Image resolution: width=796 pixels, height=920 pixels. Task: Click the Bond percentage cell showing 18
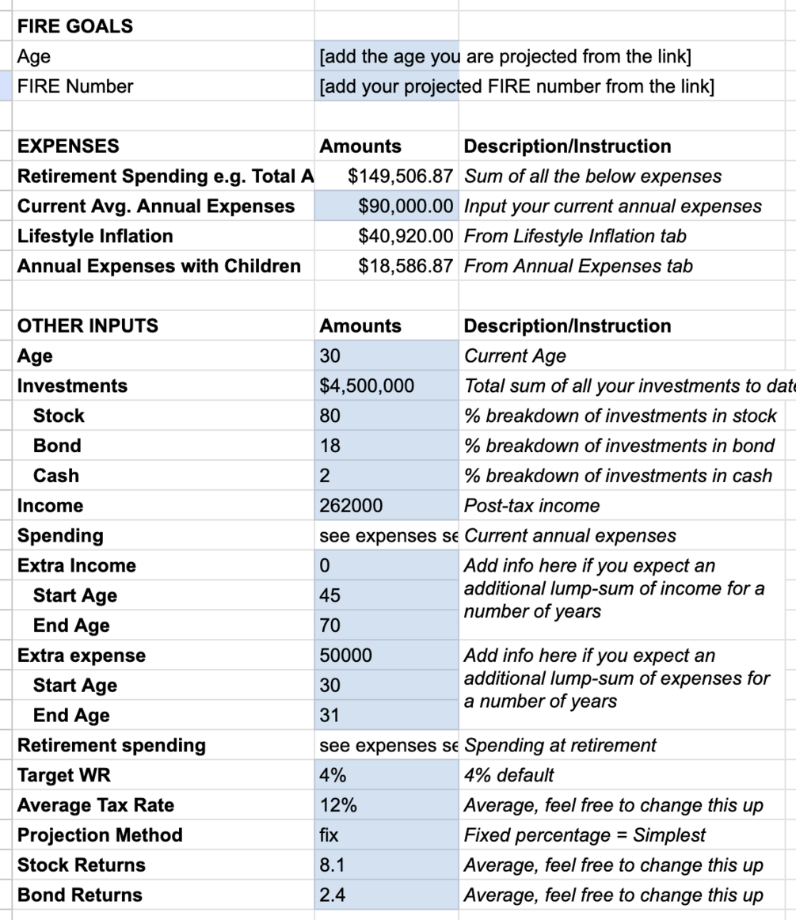tap(387, 445)
